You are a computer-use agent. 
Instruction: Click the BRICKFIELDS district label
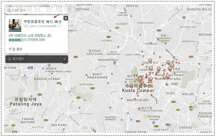click(x=137, y=100)
